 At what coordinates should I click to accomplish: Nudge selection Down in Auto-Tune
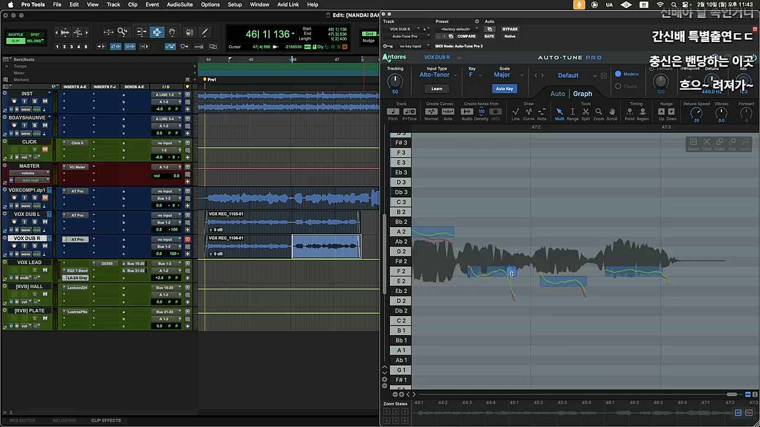coord(671,111)
